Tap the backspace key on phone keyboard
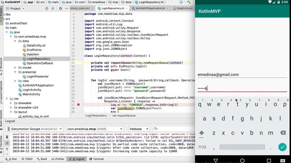This screenshot has height=163, width=291. [283, 133]
